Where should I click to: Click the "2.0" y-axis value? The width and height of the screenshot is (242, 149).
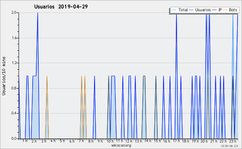click(14, 12)
